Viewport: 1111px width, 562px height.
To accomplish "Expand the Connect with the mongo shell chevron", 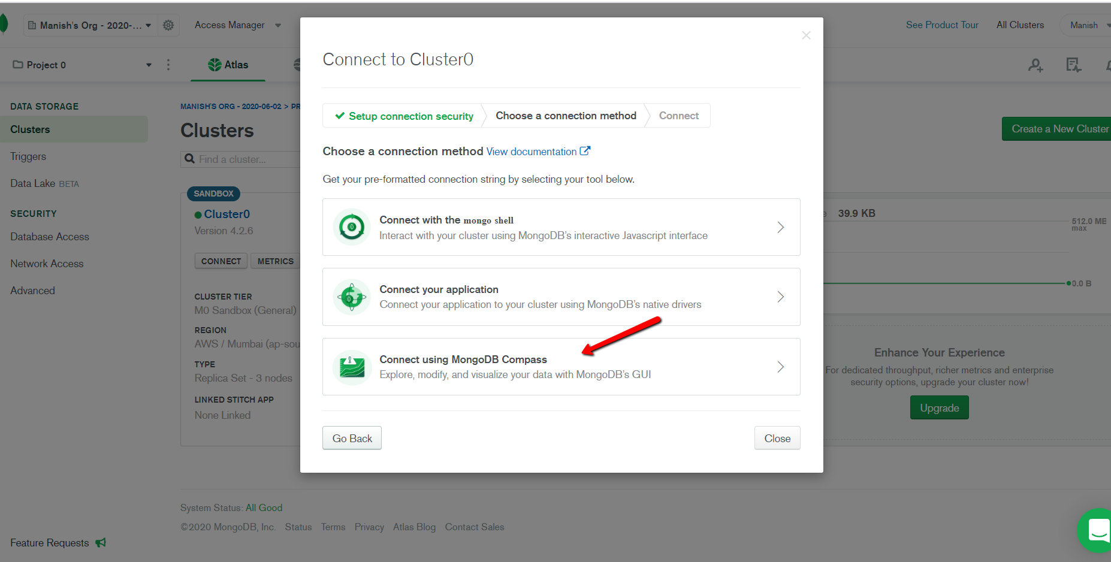I will [780, 227].
